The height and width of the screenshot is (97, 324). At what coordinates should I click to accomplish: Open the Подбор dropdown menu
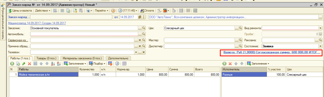[97, 64]
